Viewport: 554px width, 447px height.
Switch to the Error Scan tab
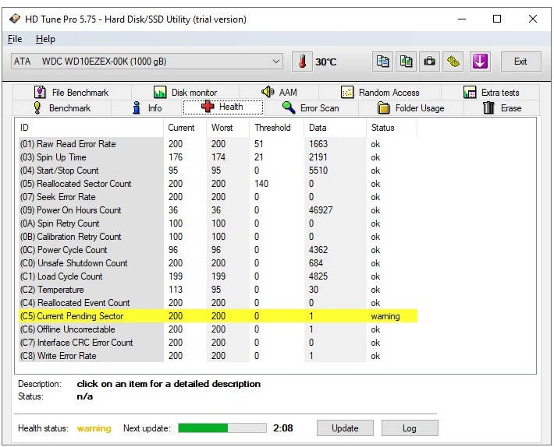point(311,108)
